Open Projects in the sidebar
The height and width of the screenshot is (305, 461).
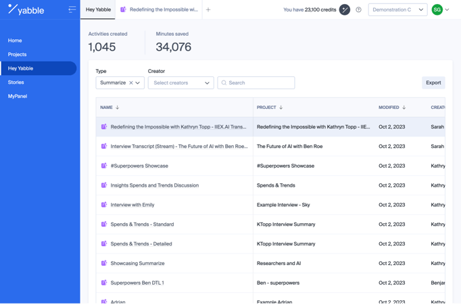17,54
